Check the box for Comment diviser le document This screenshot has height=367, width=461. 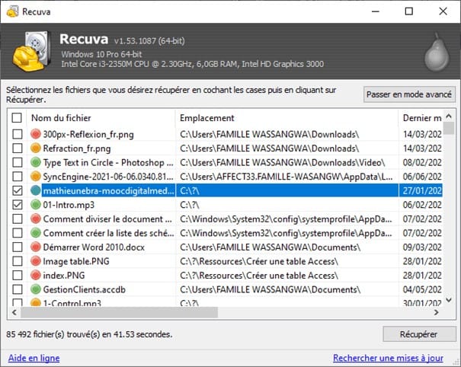(18, 219)
